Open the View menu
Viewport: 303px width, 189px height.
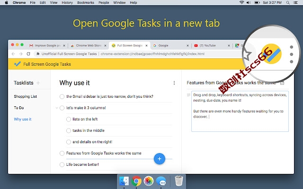pyautogui.click(x=53, y=2)
